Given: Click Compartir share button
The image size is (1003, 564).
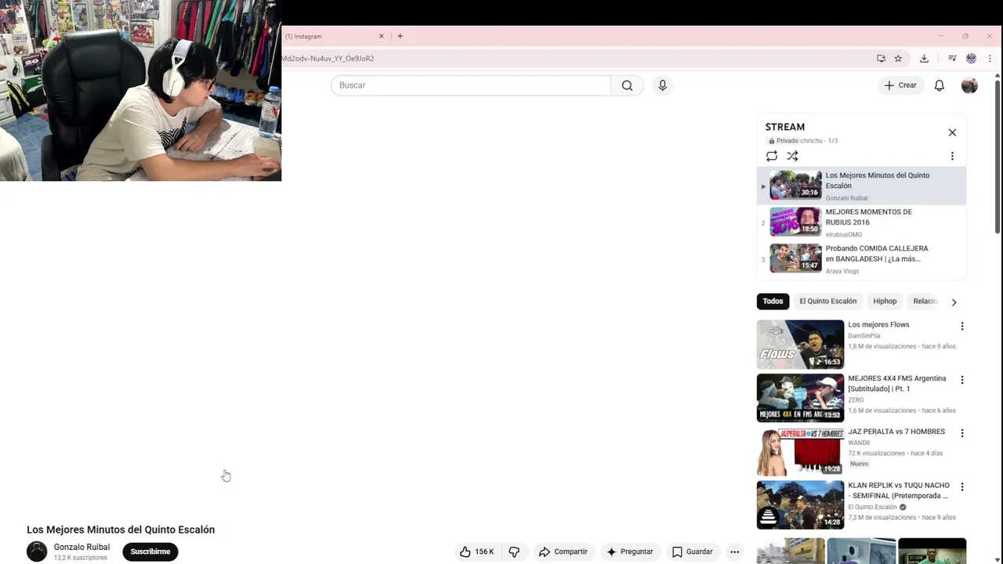Looking at the screenshot, I should (563, 551).
